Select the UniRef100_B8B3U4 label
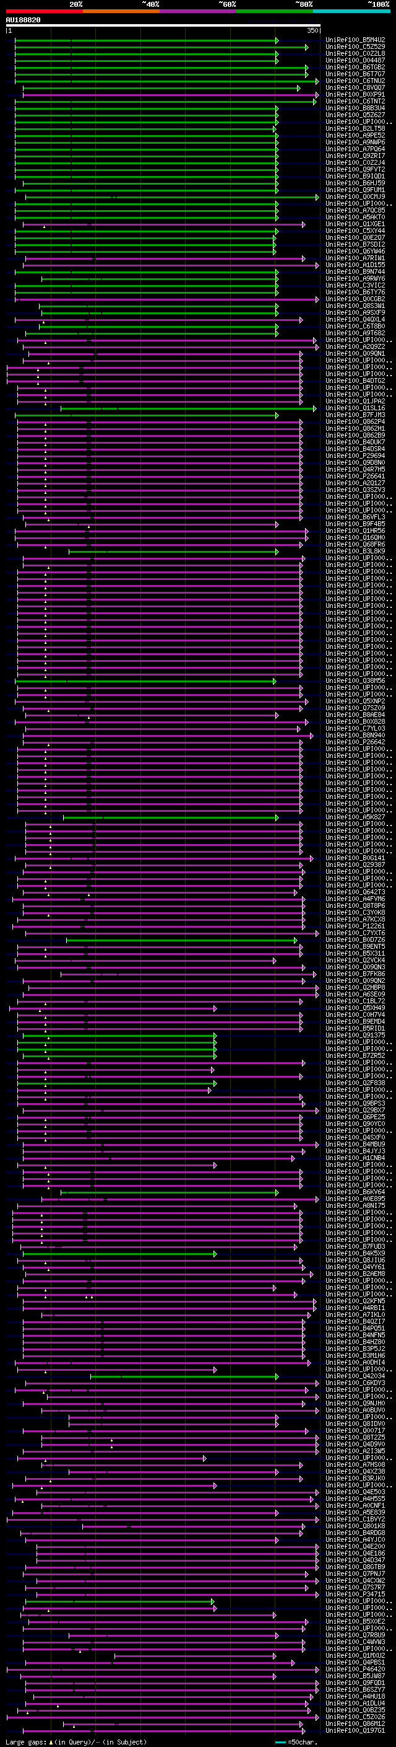 (x=355, y=108)
